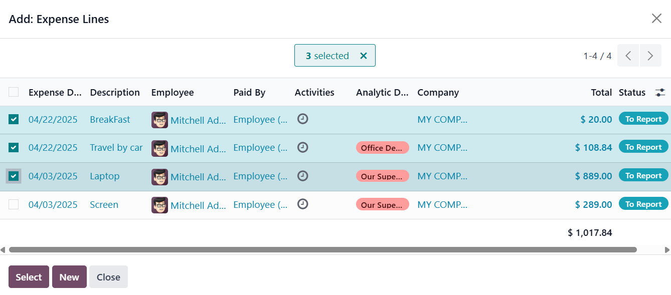The height and width of the screenshot is (295, 671).
Task: Click the activity clock icon for Laptop
Action: [302, 176]
